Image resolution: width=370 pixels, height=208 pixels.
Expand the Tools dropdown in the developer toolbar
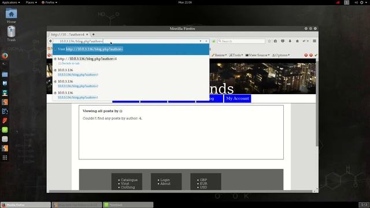(x=236, y=55)
